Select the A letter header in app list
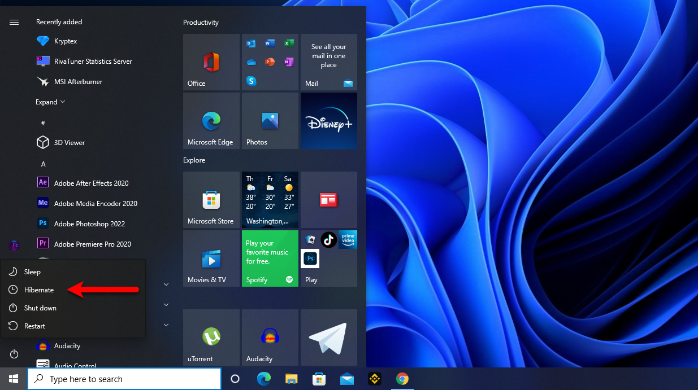This screenshot has height=390, width=698. 43,164
